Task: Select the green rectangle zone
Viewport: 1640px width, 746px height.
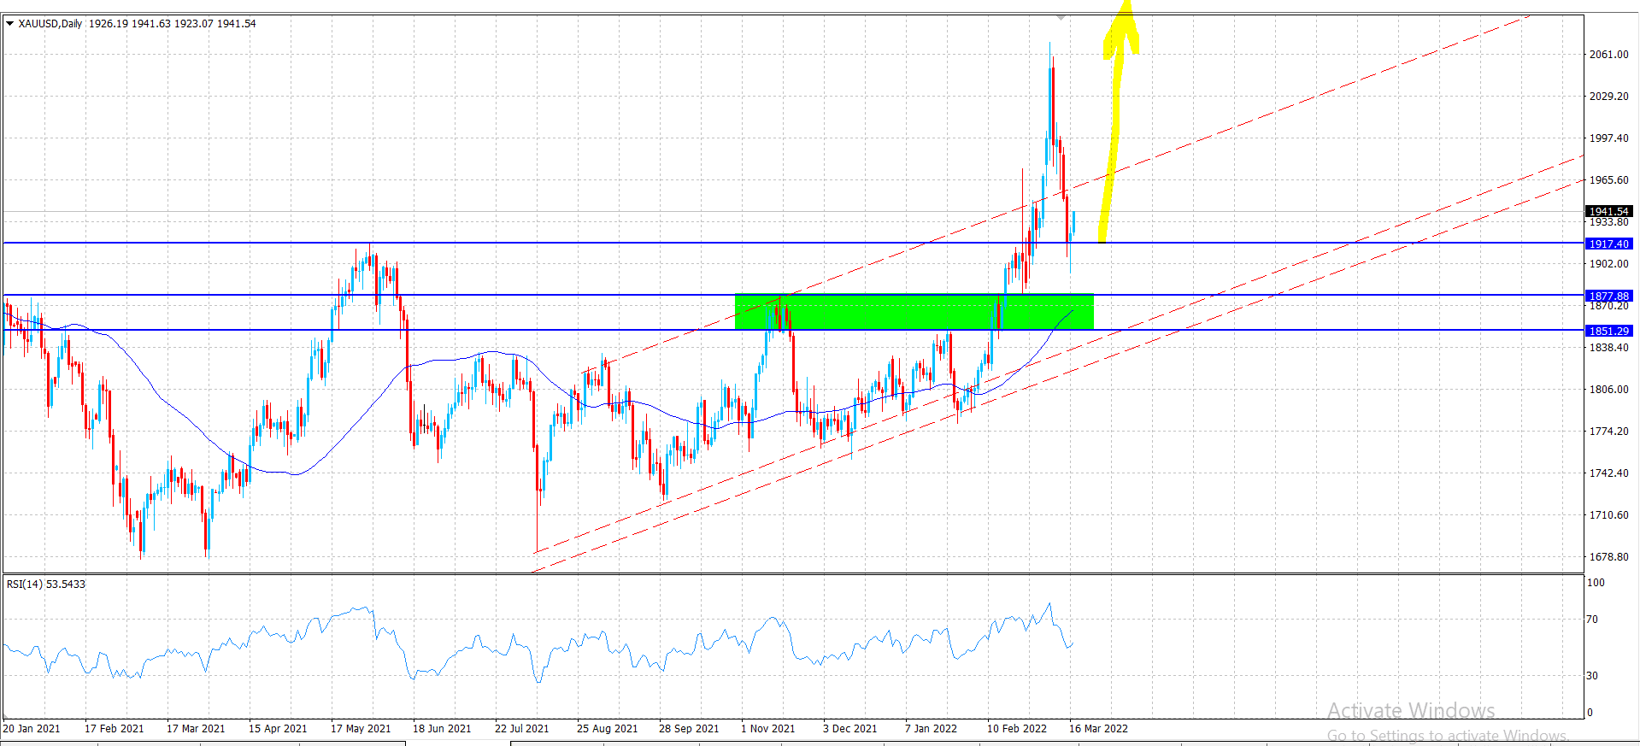Action: pos(913,312)
